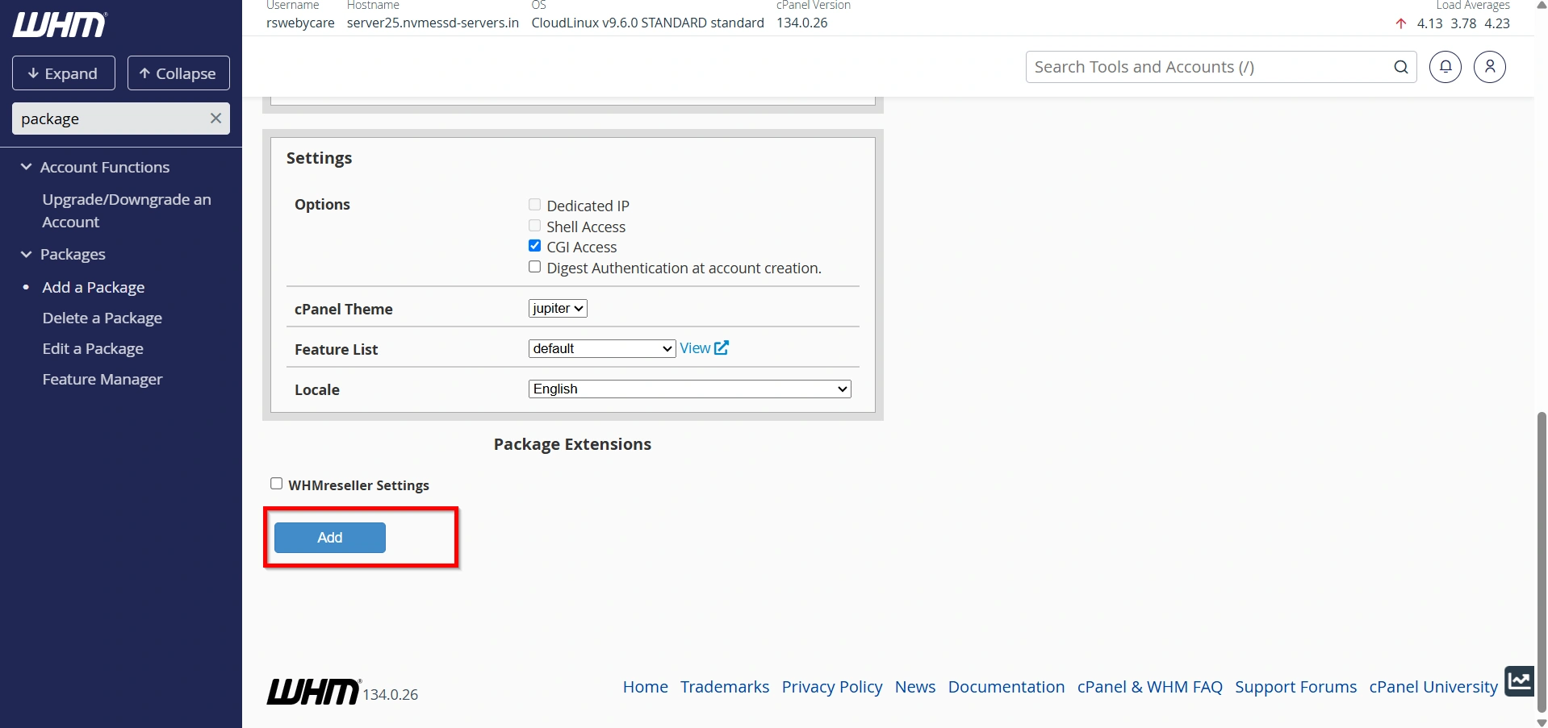Click the Settings section heading
Viewport: 1548px width, 728px height.
tap(319, 158)
